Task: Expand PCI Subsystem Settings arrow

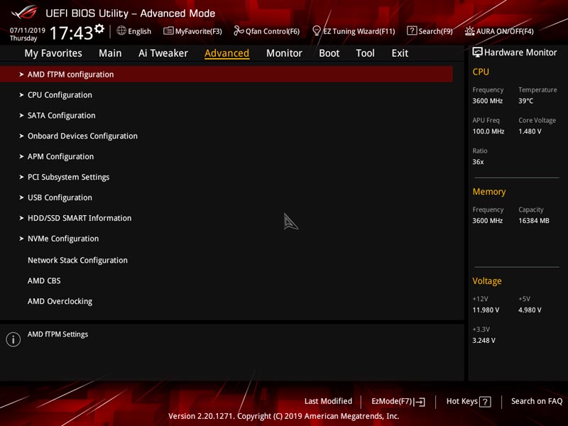Action: point(21,177)
